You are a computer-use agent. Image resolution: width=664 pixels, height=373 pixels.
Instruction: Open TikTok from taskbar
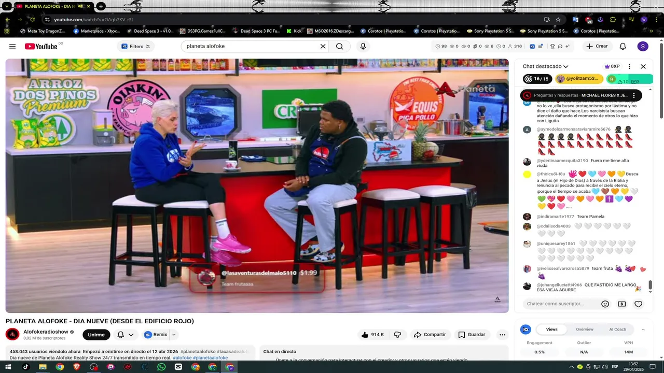26,367
